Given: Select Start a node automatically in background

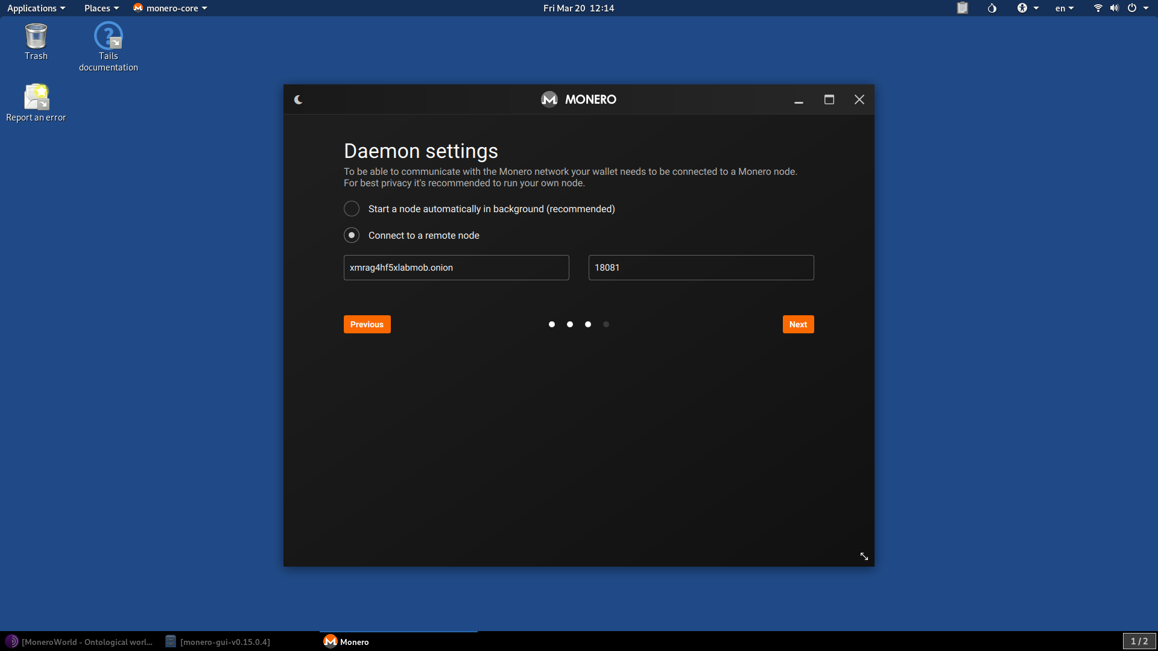Looking at the screenshot, I should (351, 209).
